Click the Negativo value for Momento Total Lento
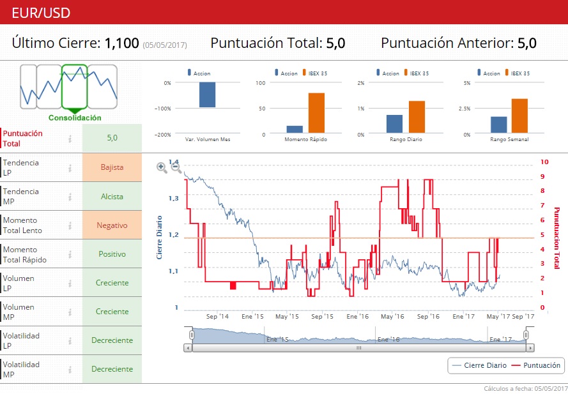Screen dimensions: 568x394 (112, 225)
